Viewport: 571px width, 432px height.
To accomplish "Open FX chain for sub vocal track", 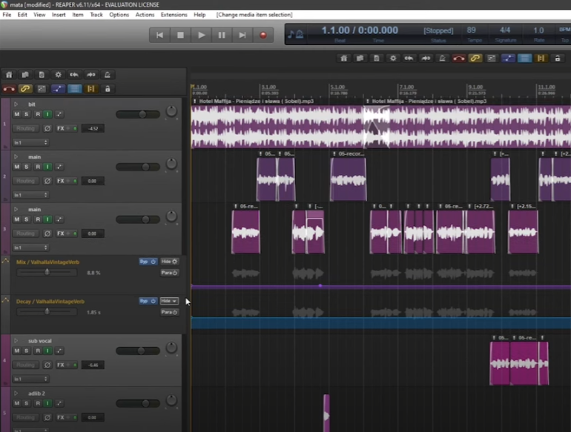I will pos(61,365).
